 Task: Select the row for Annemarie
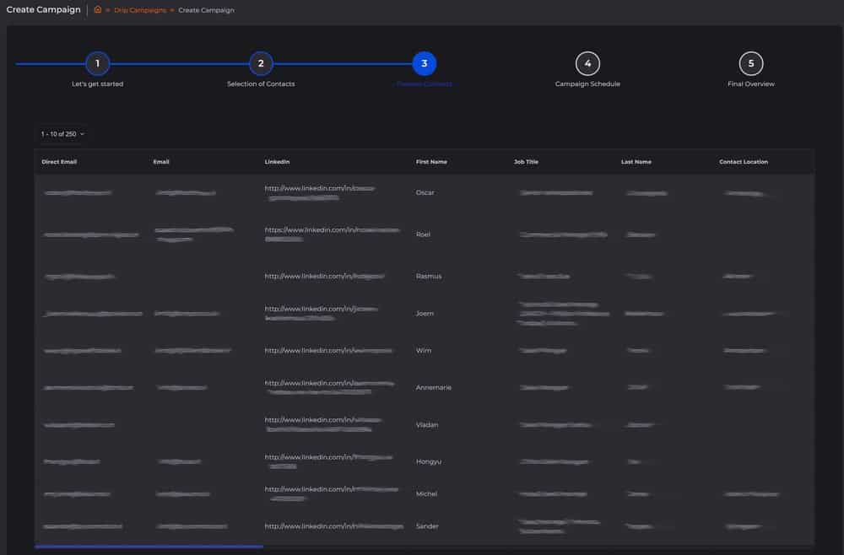(434, 387)
